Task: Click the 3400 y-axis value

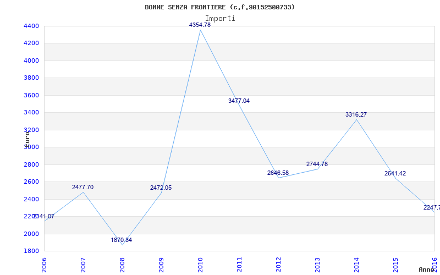Action: [x=30, y=113]
